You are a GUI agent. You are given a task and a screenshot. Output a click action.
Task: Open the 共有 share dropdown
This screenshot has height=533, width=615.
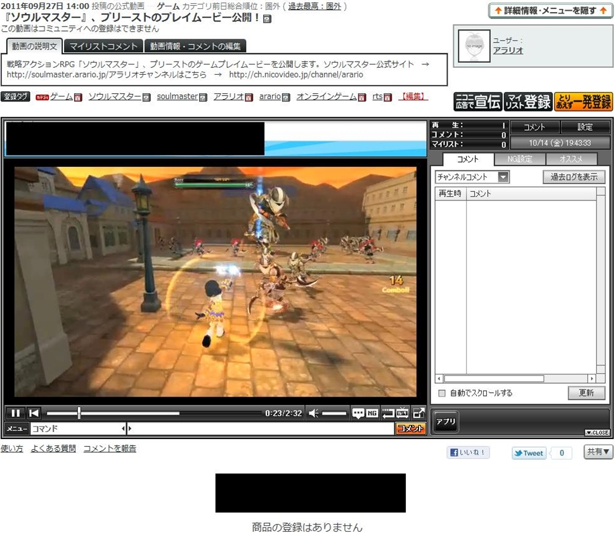point(598,452)
